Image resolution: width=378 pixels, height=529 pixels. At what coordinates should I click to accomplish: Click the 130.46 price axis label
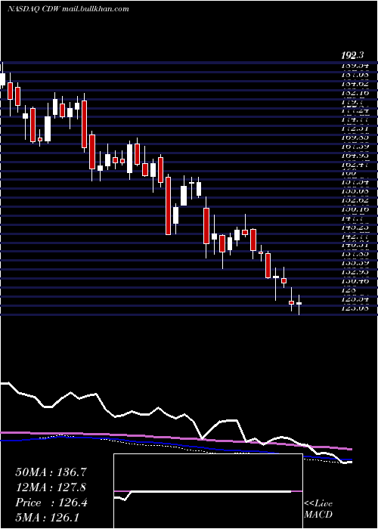coord(355,281)
